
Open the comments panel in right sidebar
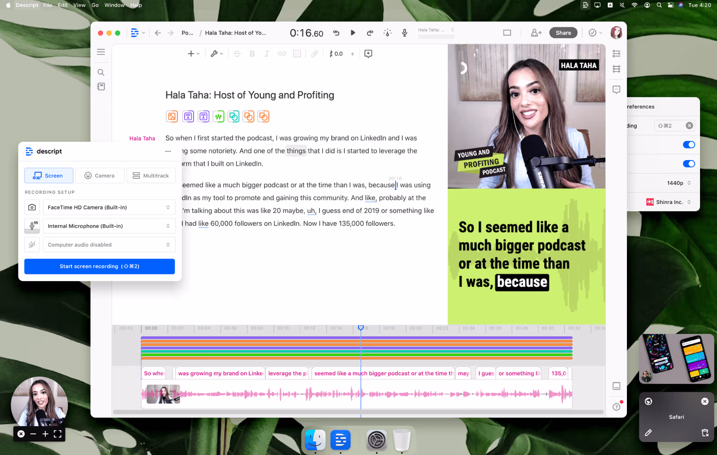click(617, 90)
